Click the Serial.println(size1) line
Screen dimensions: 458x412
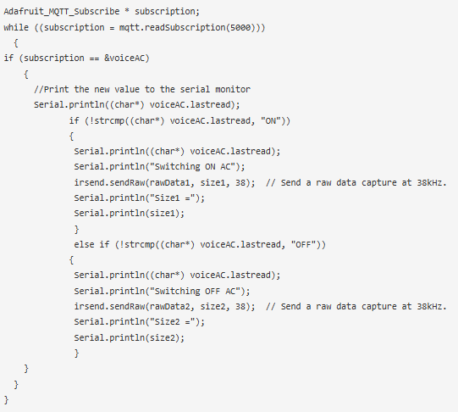130,213
